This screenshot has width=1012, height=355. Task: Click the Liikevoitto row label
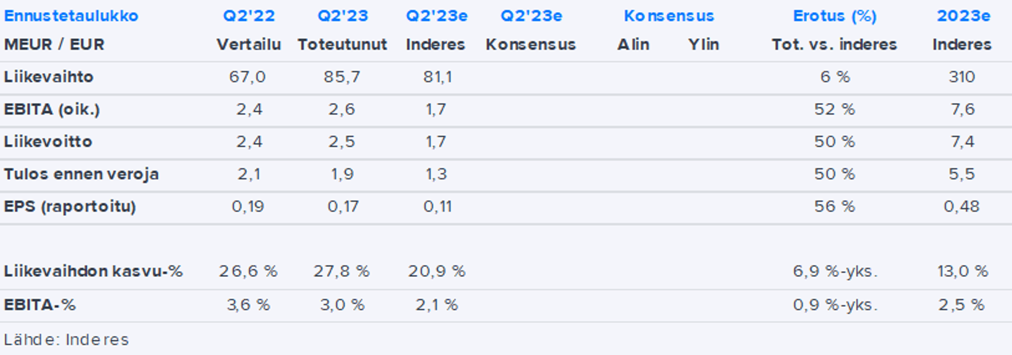[48, 142]
